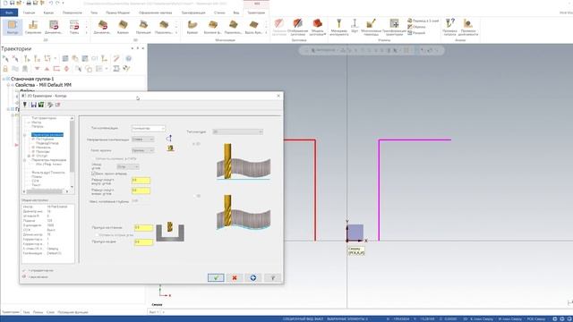573x322 pixels.
Task: Click the help question icon in Траектории panel toolbar
Action: (128, 58)
